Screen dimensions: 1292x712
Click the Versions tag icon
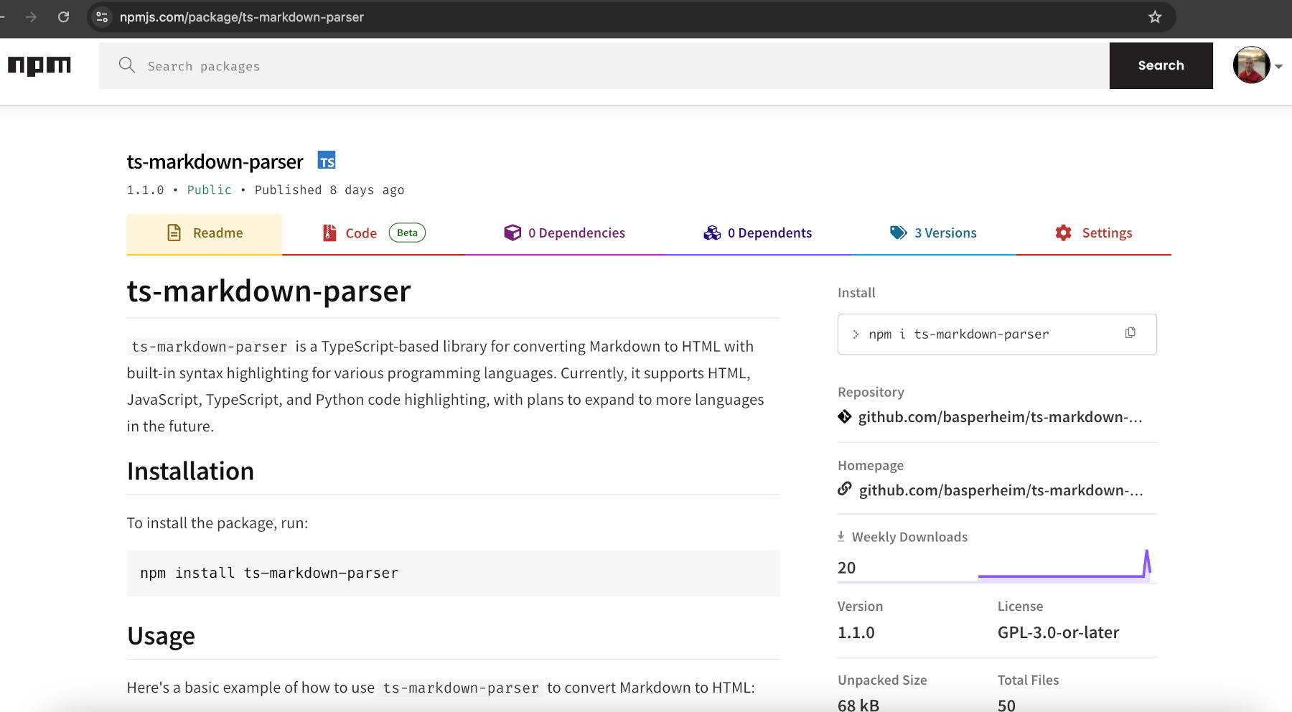[x=898, y=233]
